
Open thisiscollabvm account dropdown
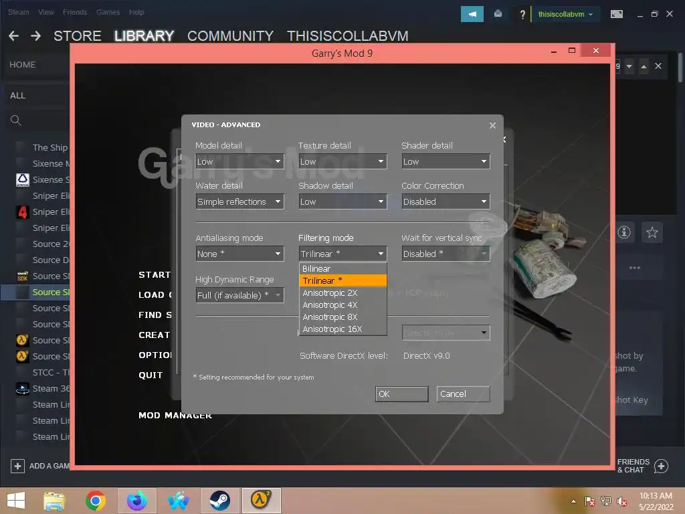point(565,15)
